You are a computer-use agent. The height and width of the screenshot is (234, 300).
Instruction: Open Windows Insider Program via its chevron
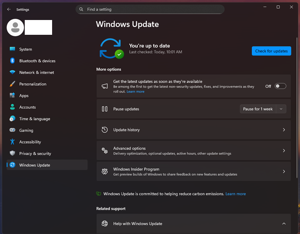[284, 171]
